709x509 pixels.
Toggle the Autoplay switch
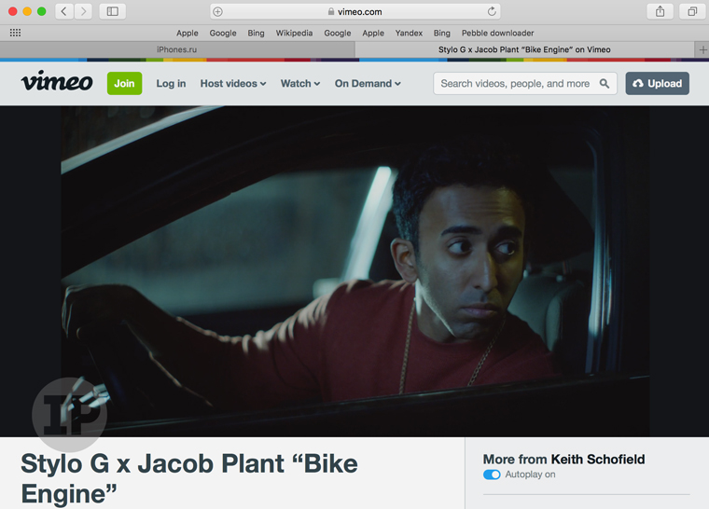pyautogui.click(x=492, y=475)
